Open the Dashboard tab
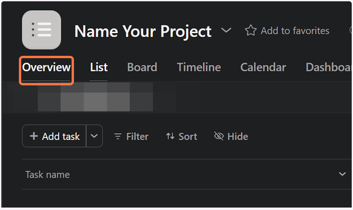The height and width of the screenshot is (210, 353). point(328,67)
